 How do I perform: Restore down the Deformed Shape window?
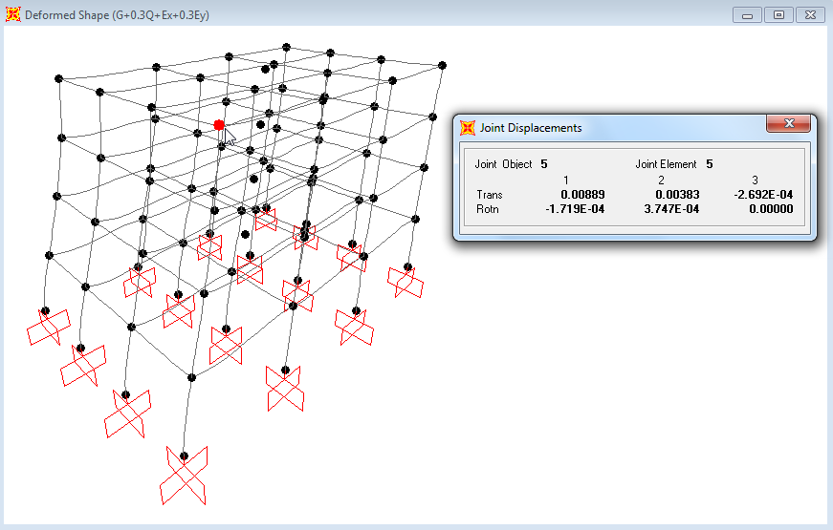(x=778, y=15)
